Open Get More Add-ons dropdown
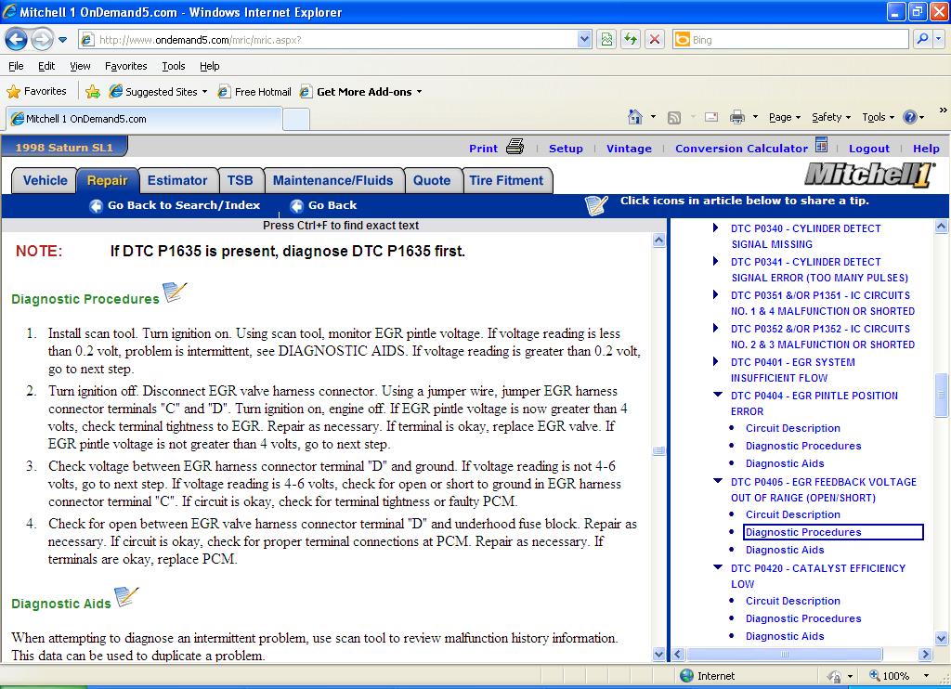This screenshot has height=689, width=951. [361, 92]
